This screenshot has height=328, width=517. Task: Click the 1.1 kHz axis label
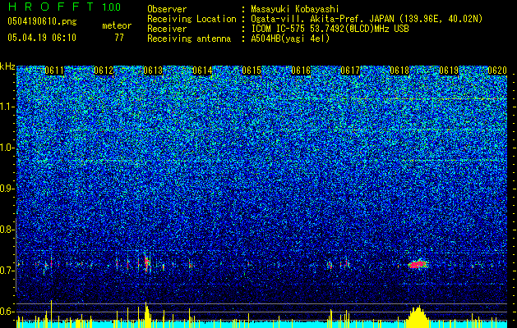click(x=7, y=107)
